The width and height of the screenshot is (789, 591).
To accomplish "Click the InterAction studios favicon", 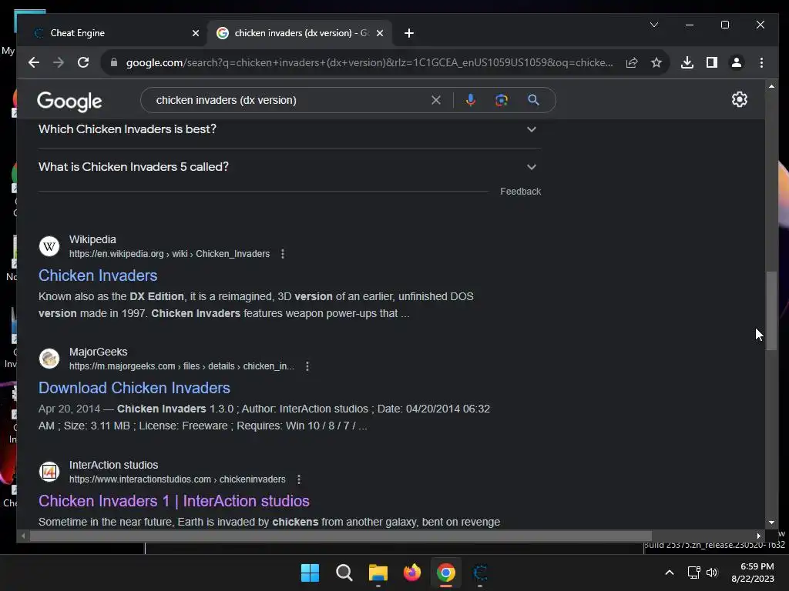I will [x=49, y=472].
